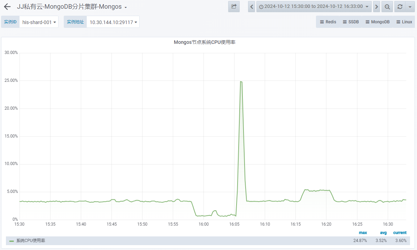Sort legend by max column
Screen dimensions: 417x250
[363, 233]
